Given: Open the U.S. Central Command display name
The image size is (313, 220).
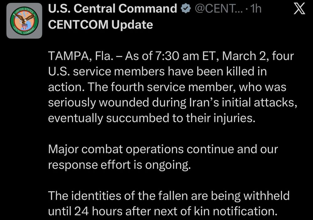Looking at the screenshot, I should coord(112,9).
